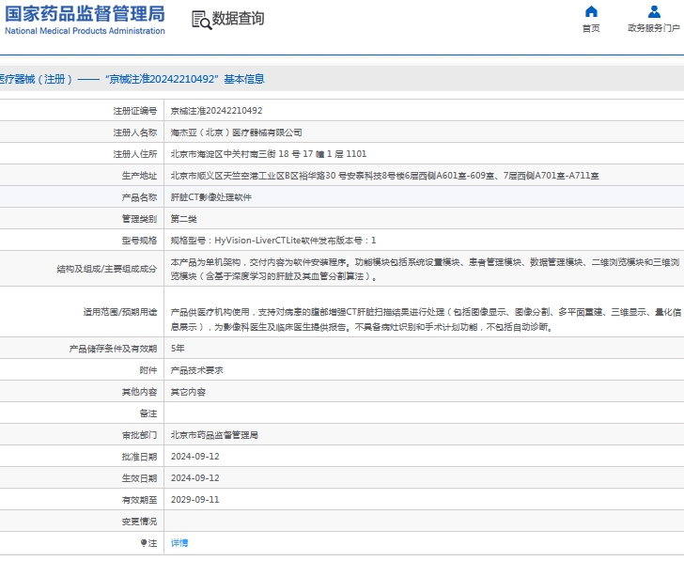Click the 生效日期 value 2024-09-12
The image size is (684, 561).
pos(195,478)
